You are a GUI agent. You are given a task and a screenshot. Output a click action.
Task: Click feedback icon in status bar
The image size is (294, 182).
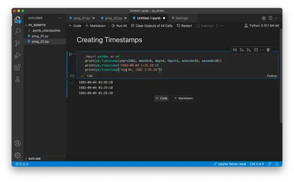click(x=270, y=164)
